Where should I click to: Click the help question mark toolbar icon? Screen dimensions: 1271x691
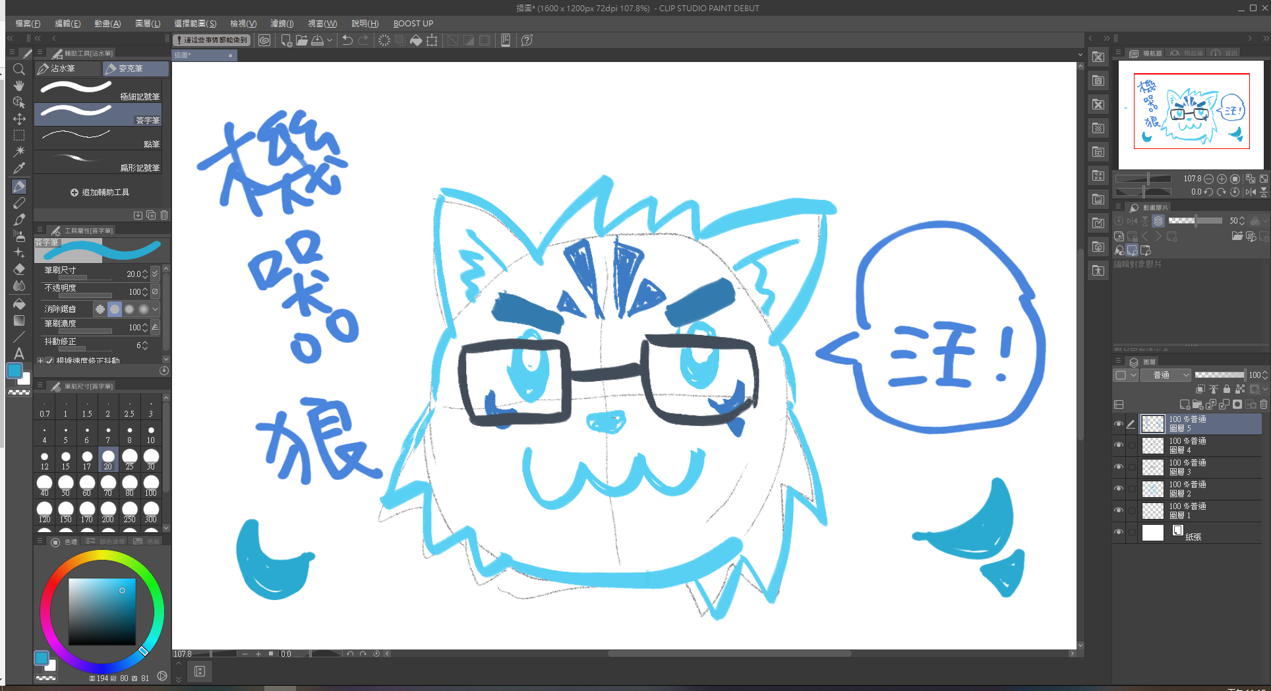527,40
